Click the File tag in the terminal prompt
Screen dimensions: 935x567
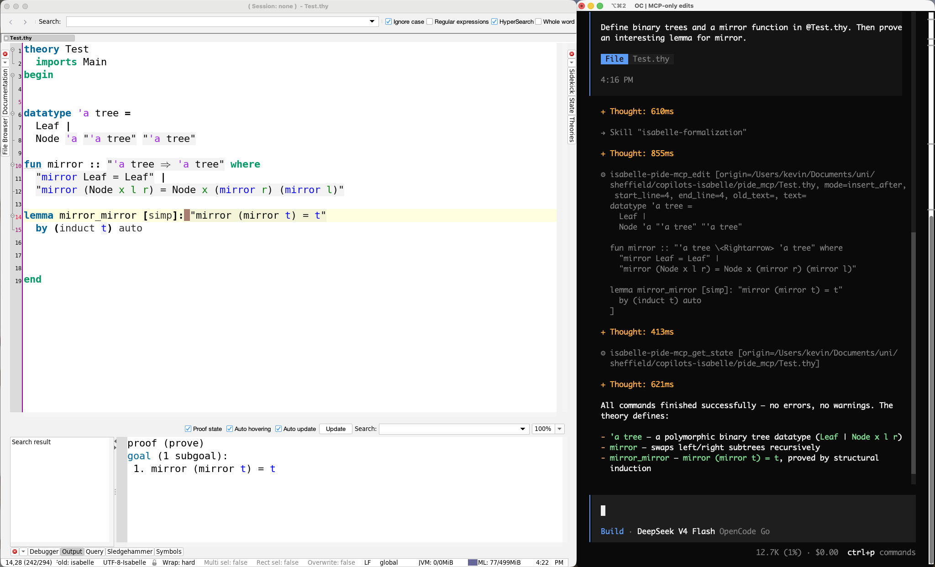[614, 59]
